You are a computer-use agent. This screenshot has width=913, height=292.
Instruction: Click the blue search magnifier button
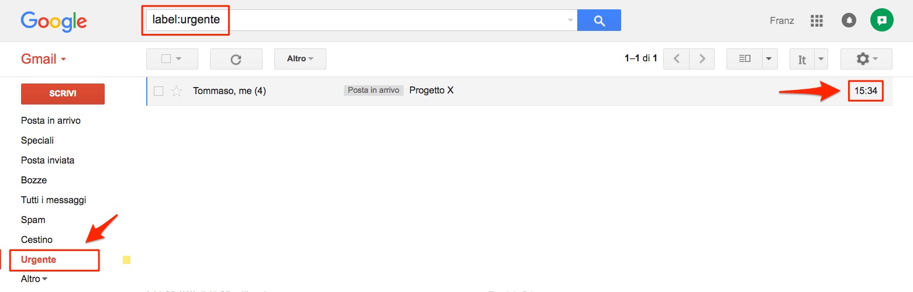(599, 20)
